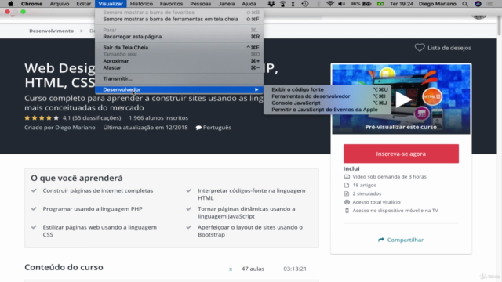Image resolution: width=502 pixels, height=282 pixels.
Task: Click '03:13:21' total duration
Action: (x=295, y=269)
